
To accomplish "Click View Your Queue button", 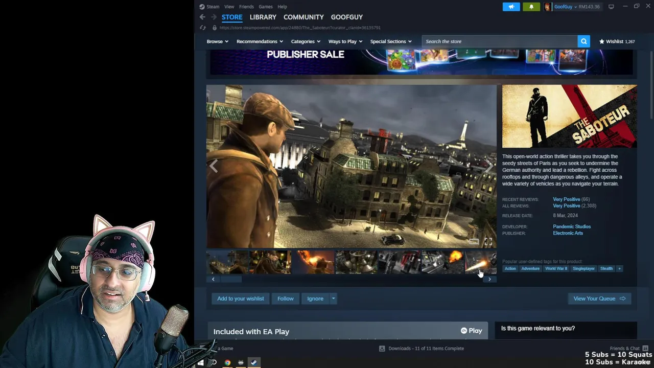I will click(x=599, y=298).
